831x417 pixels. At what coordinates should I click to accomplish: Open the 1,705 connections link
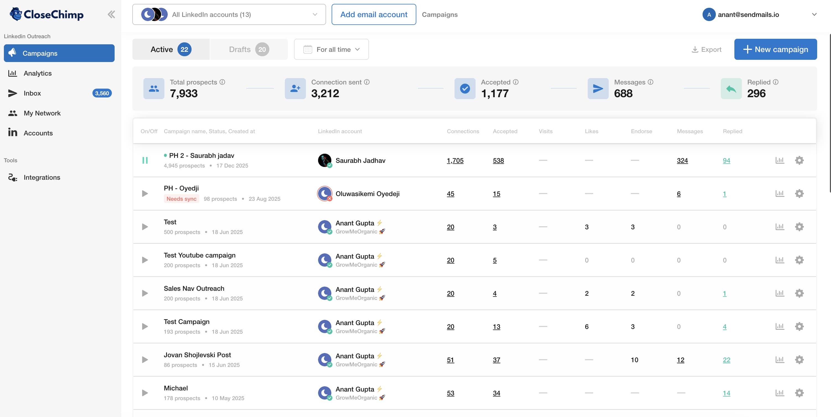pos(455,160)
